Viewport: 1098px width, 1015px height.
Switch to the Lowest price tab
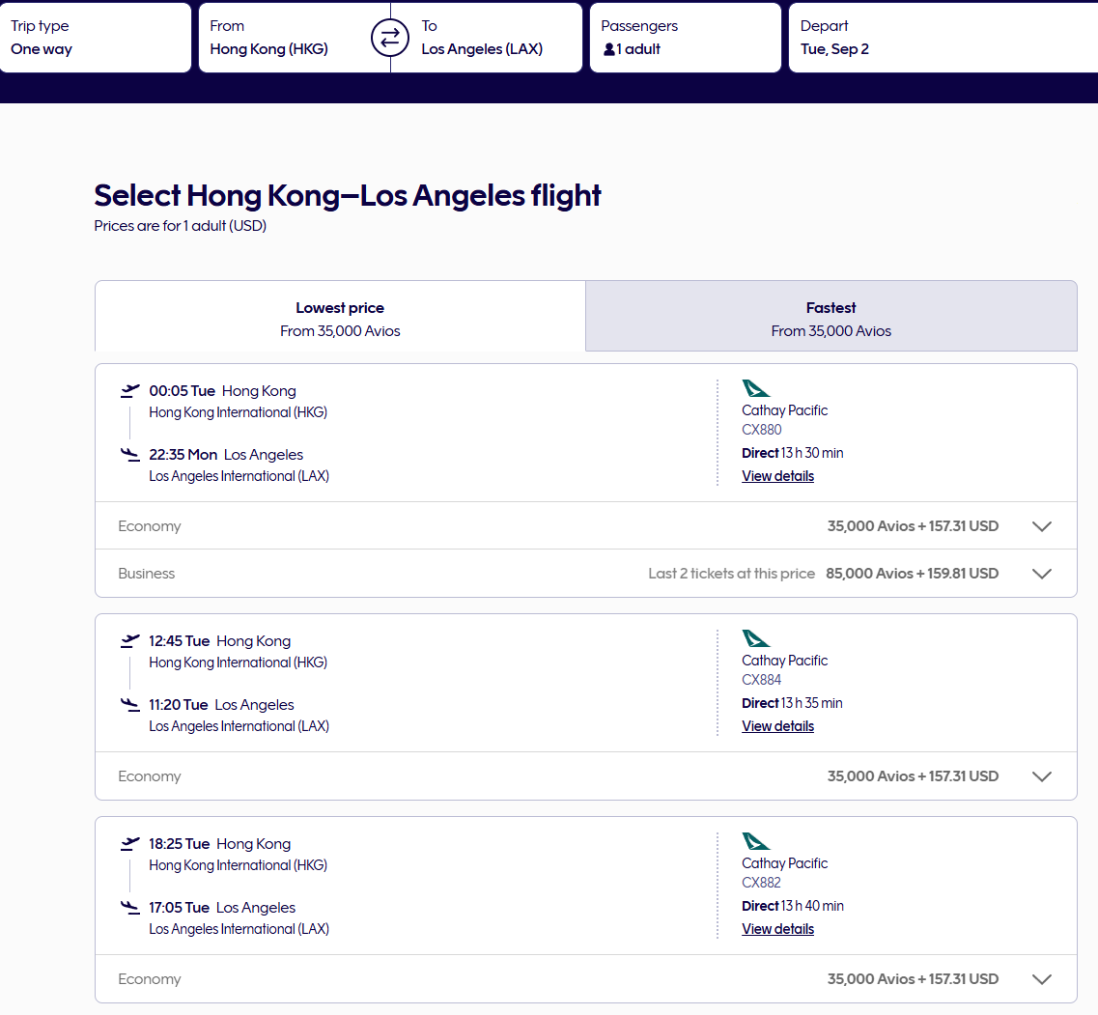(340, 316)
